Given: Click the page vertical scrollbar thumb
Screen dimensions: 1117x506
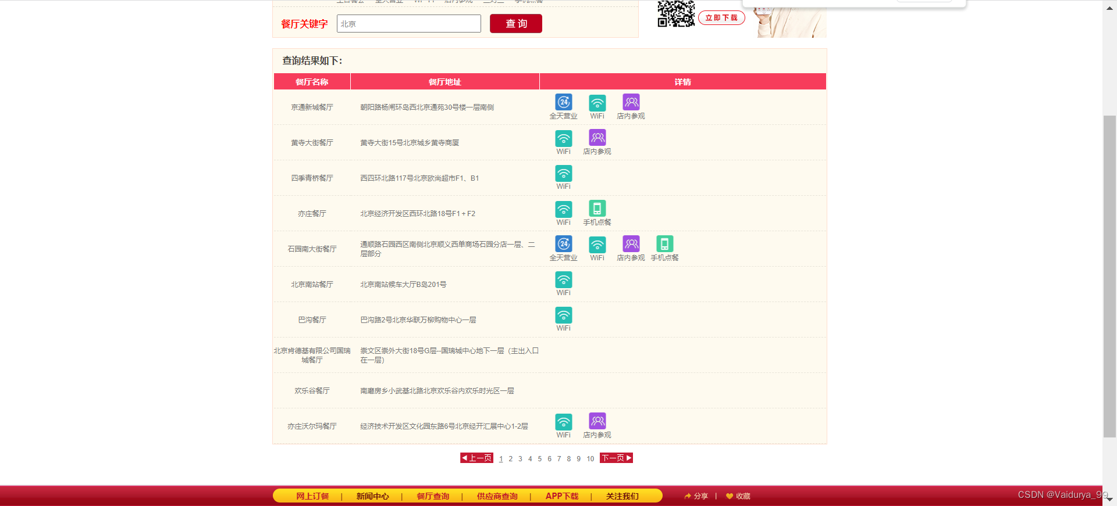Looking at the screenshot, I should point(1109,276).
